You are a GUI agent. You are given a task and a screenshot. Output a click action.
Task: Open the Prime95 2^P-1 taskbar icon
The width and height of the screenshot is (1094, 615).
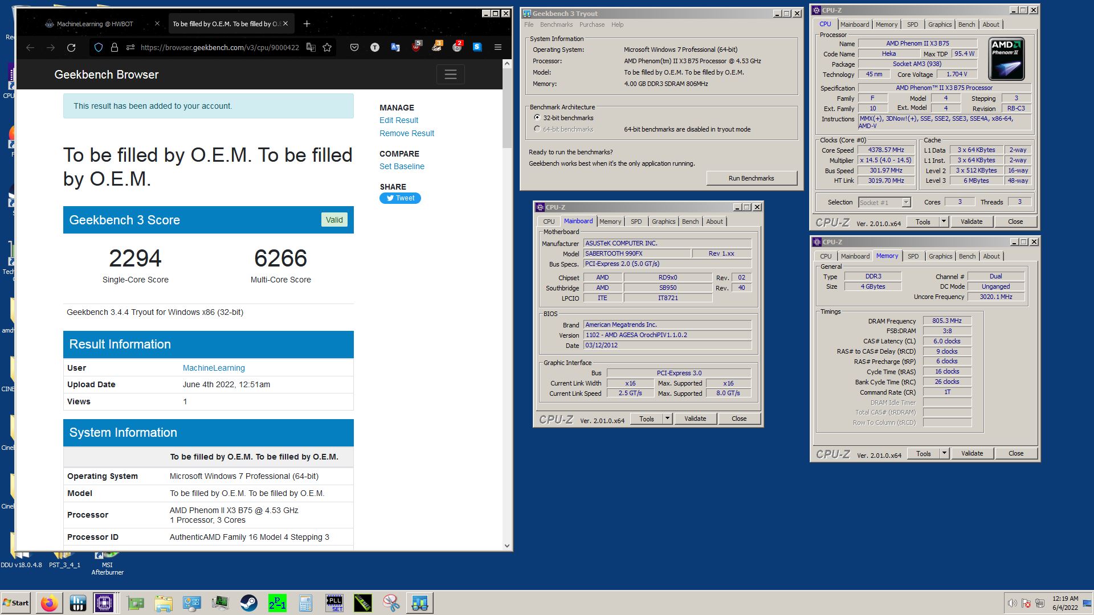click(x=277, y=603)
